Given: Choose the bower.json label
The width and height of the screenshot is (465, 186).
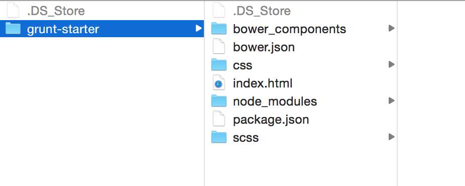Looking at the screenshot, I should (264, 47).
